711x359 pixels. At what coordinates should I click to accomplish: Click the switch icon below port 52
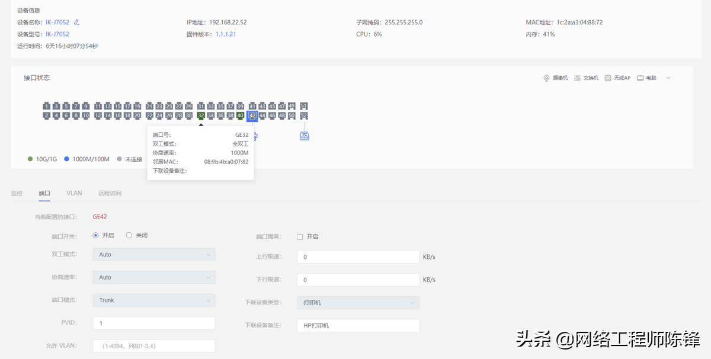pos(304,136)
